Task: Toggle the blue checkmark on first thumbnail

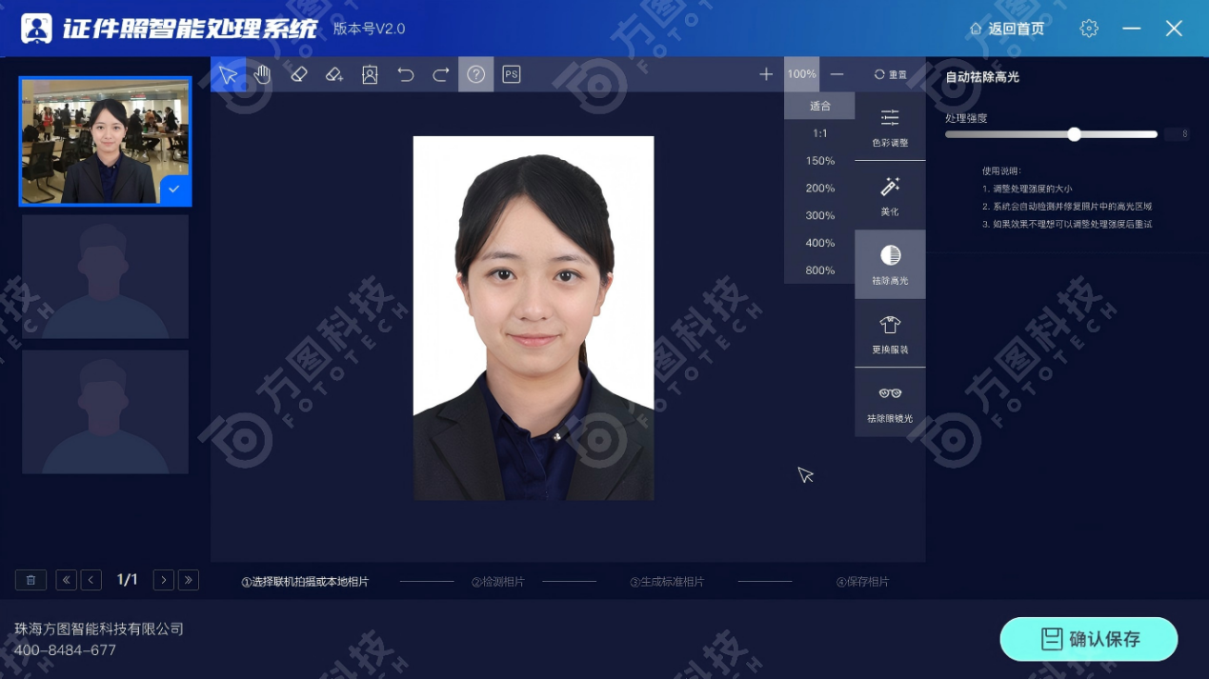Action: pyautogui.click(x=173, y=190)
